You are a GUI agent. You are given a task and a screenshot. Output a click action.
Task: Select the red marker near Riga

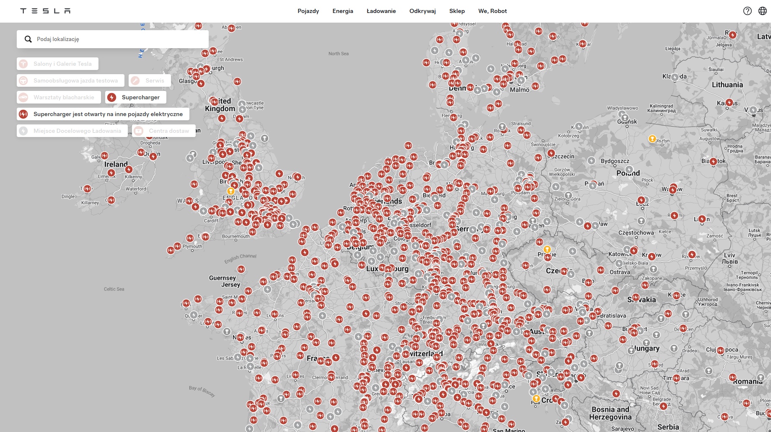(732, 35)
